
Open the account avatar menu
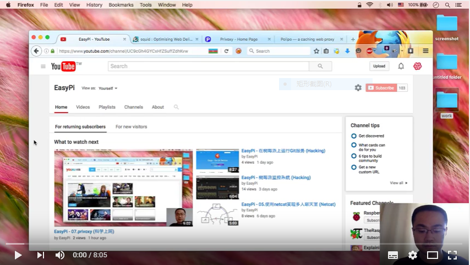point(418,66)
